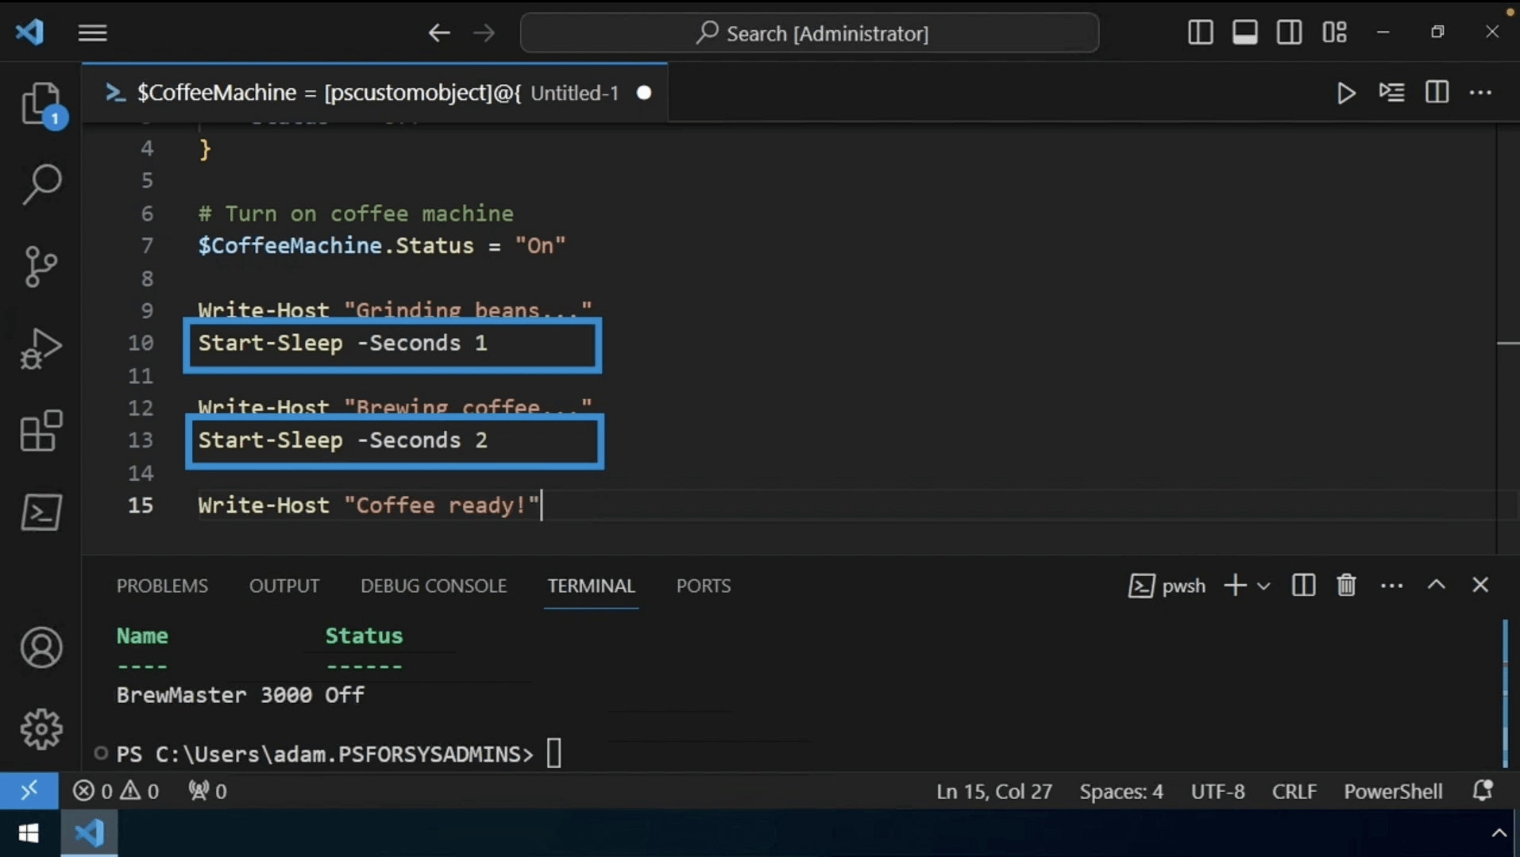Toggle primary side bar visibility

pyautogui.click(x=1200, y=33)
